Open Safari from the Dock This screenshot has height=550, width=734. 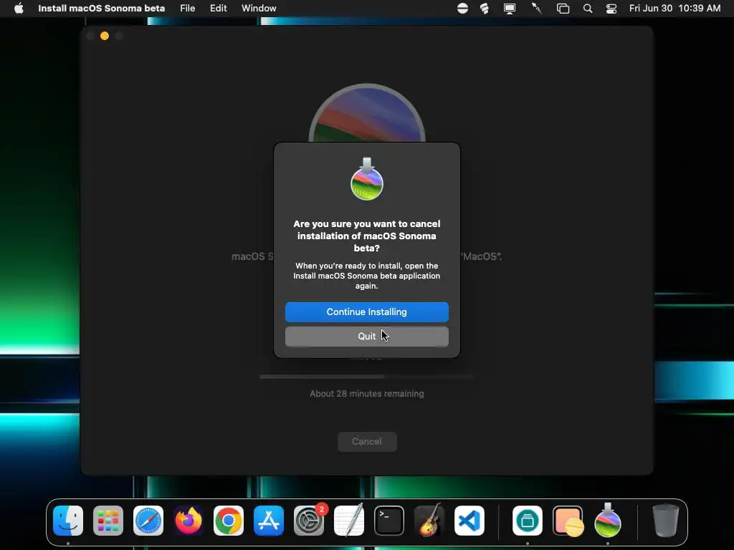(x=148, y=521)
